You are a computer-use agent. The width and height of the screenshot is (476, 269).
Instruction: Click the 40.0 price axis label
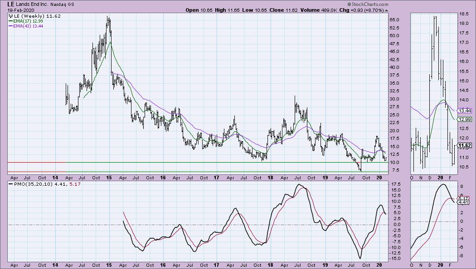394,67
